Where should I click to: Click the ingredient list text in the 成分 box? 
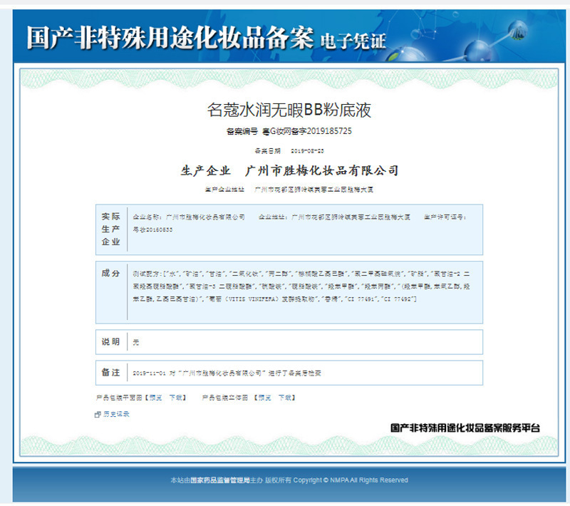pos(301,286)
